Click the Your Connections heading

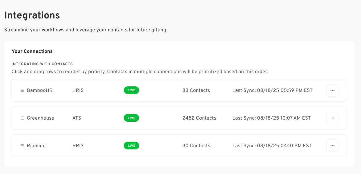point(32,51)
